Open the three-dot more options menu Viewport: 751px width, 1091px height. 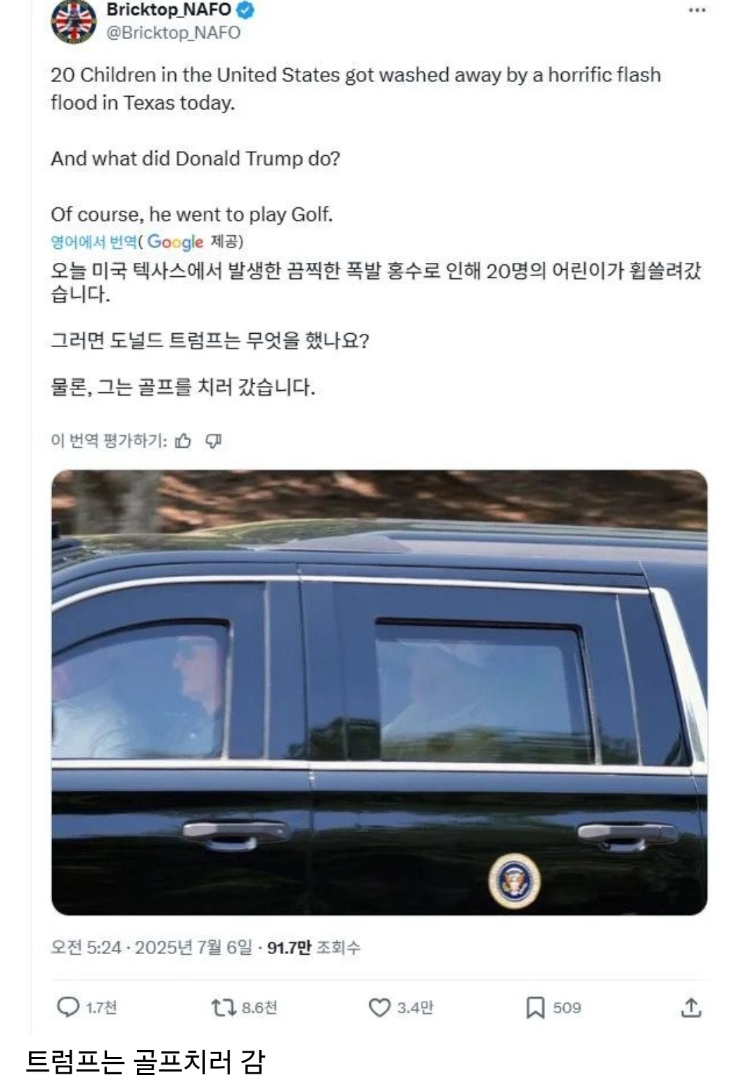click(x=697, y=10)
